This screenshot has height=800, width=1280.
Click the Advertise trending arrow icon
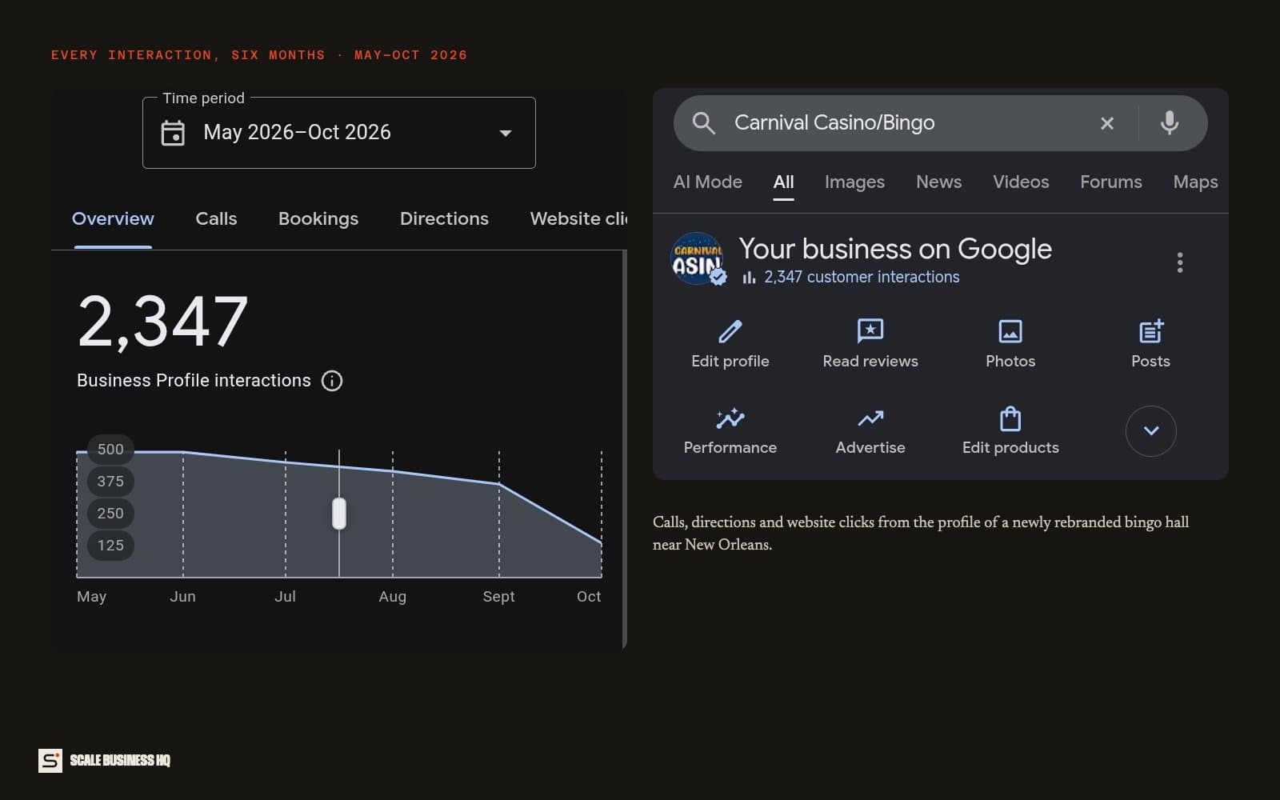point(870,418)
